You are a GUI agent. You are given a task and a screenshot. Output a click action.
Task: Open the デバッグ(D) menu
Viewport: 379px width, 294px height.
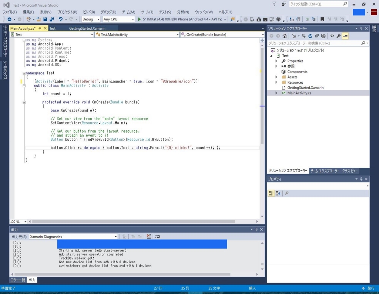coord(108,12)
